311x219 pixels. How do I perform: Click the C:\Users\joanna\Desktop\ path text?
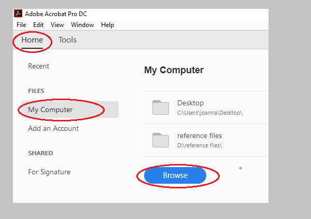point(209,113)
